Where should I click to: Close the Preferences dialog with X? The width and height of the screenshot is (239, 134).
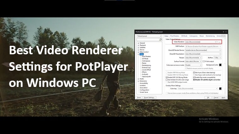point(226,32)
